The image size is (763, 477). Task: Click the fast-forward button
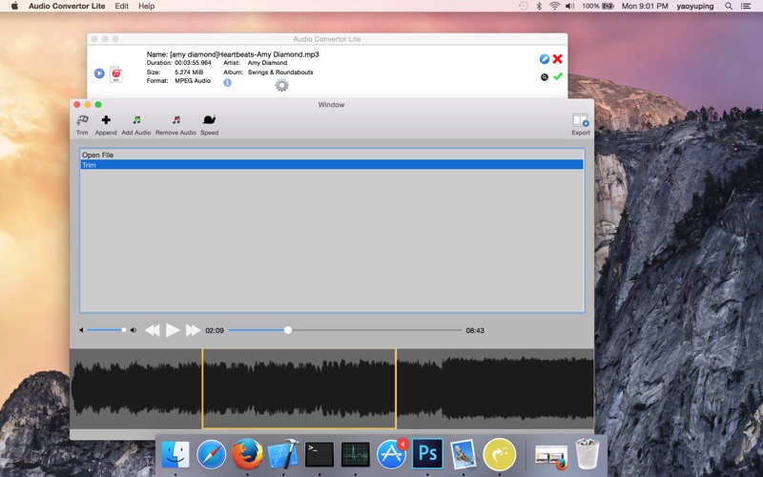coord(194,330)
